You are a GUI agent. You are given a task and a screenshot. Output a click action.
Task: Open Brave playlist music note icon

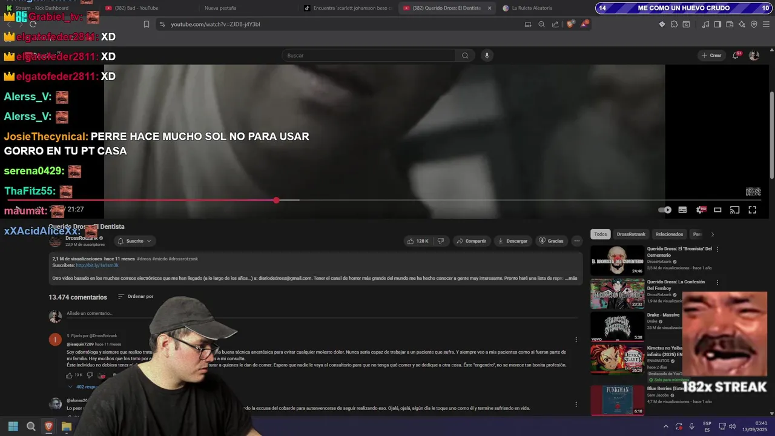[x=705, y=24]
